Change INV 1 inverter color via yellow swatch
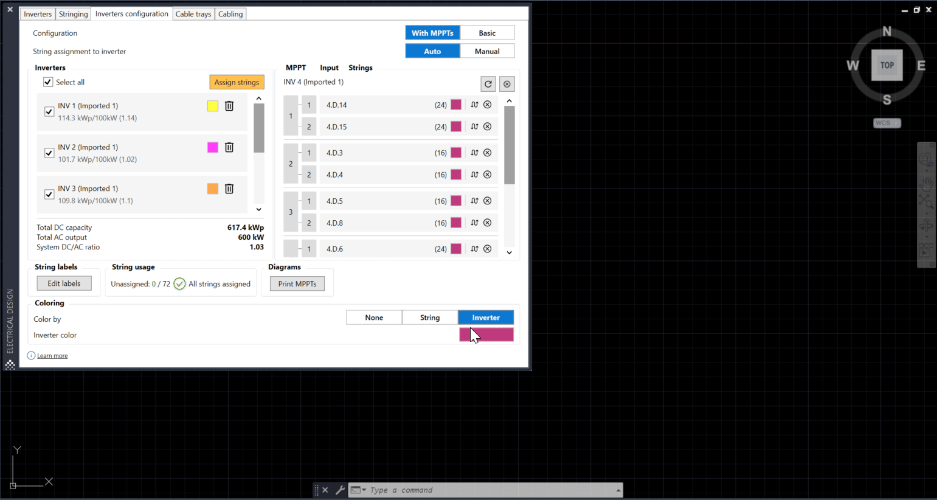 pyautogui.click(x=212, y=106)
